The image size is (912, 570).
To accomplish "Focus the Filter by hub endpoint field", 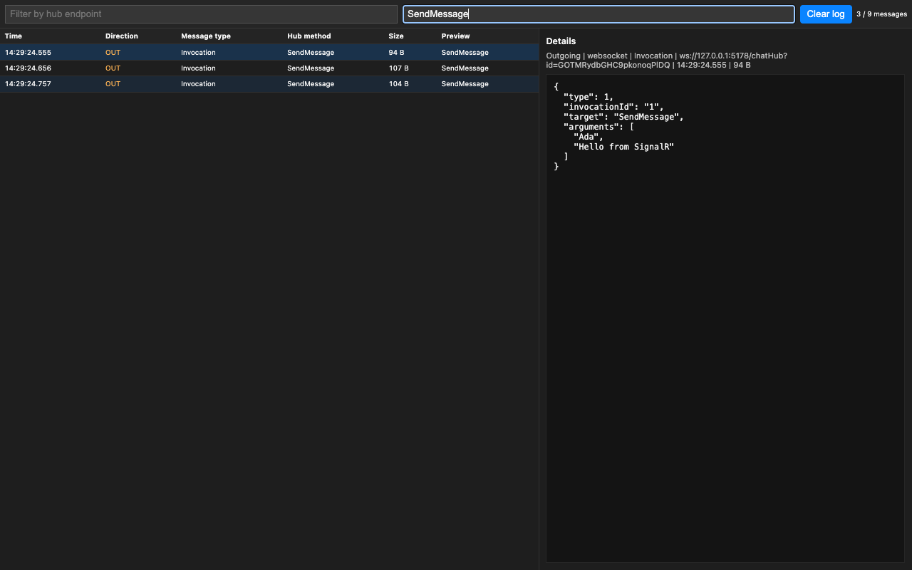I will (x=201, y=14).
